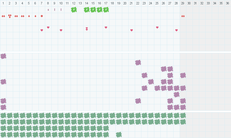
Task: Select the purple scribble mark on day 24
Action: (x=151, y=82)
